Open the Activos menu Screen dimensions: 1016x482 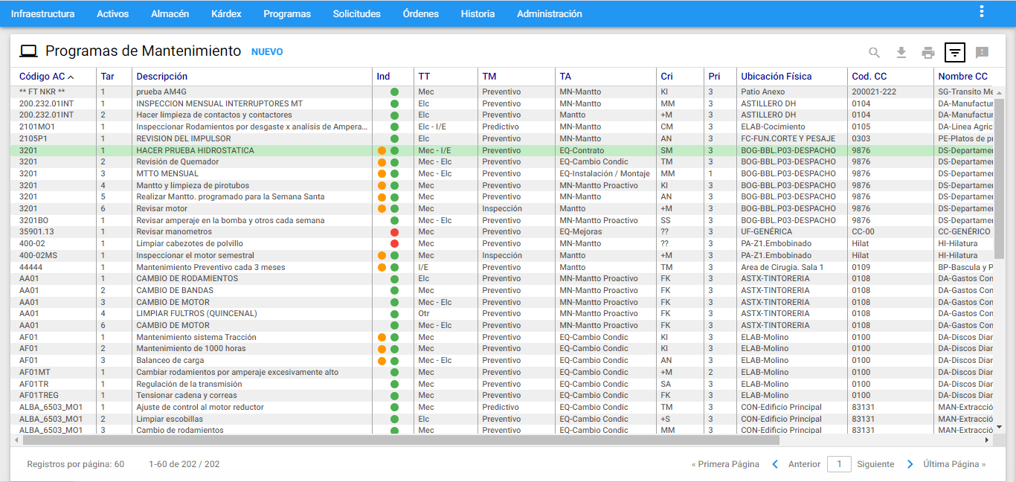point(112,13)
